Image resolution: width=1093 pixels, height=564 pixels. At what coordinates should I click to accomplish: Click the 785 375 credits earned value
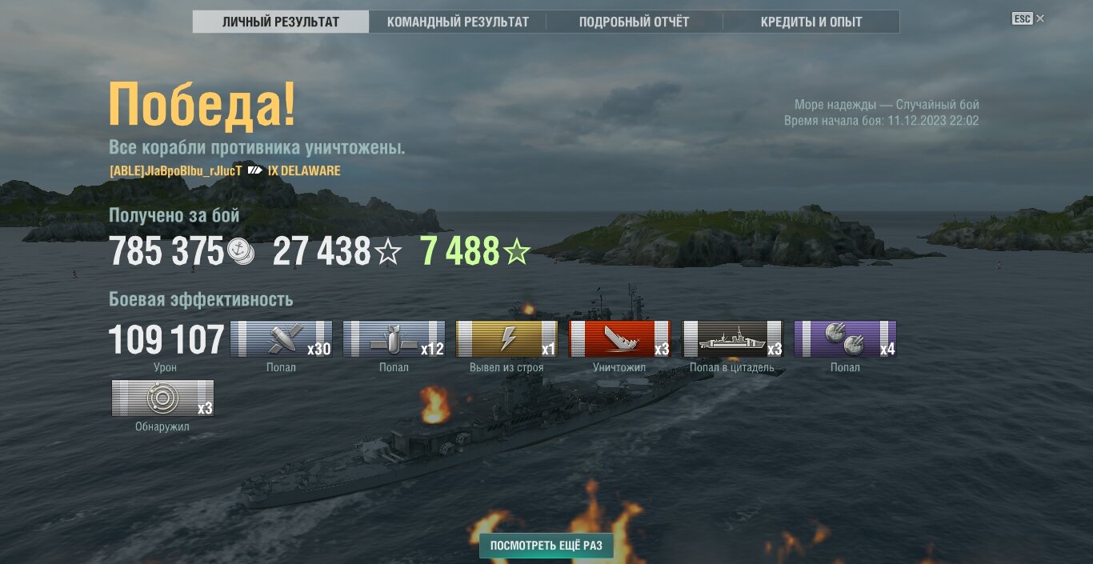point(166,253)
